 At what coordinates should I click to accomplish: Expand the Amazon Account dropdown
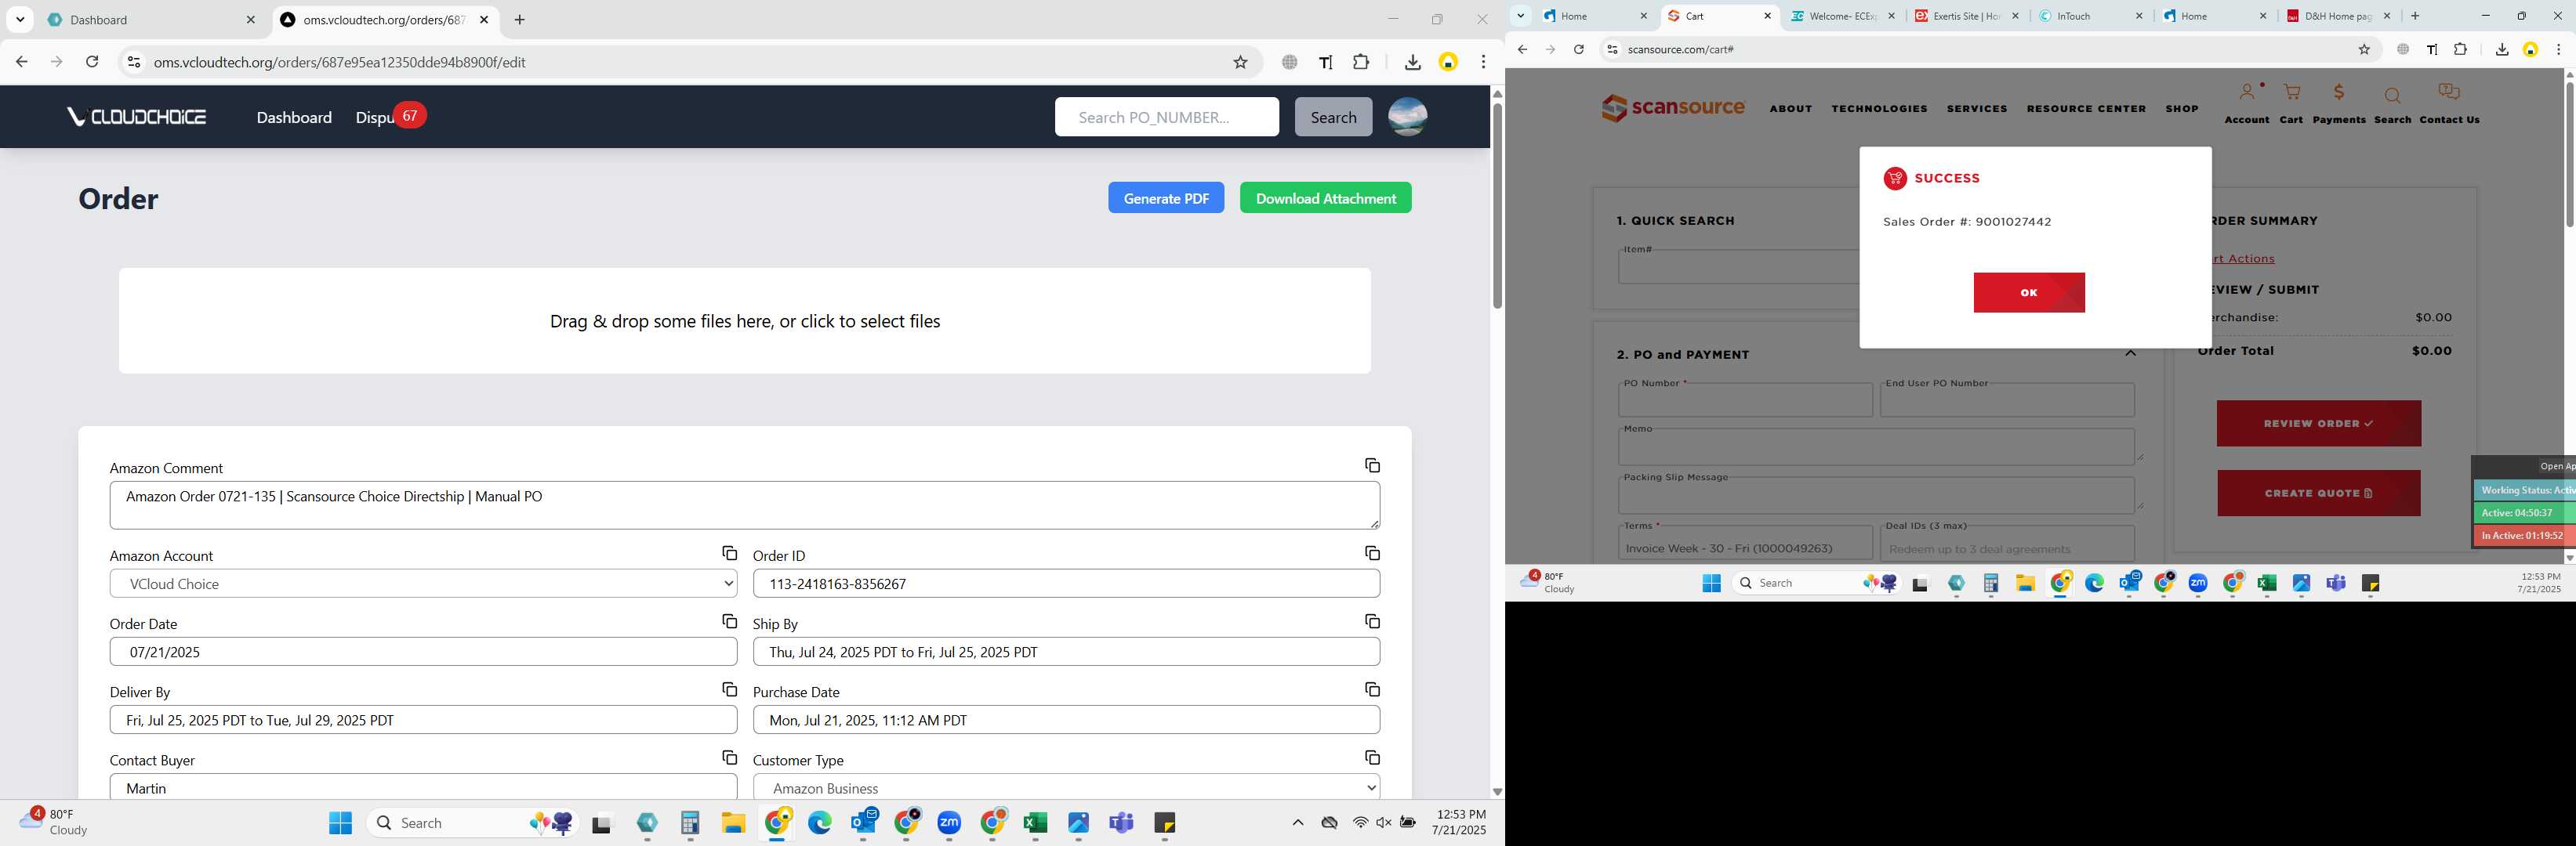[x=423, y=584]
